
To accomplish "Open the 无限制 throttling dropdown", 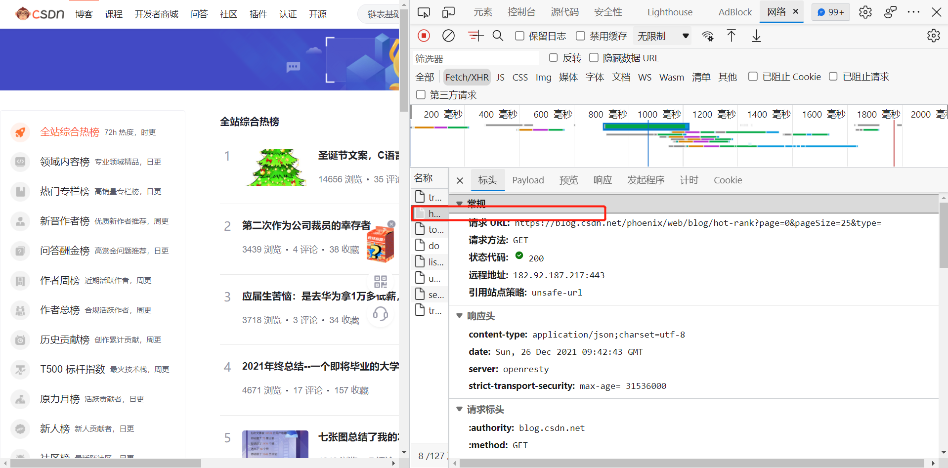I will tap(663, 36).
